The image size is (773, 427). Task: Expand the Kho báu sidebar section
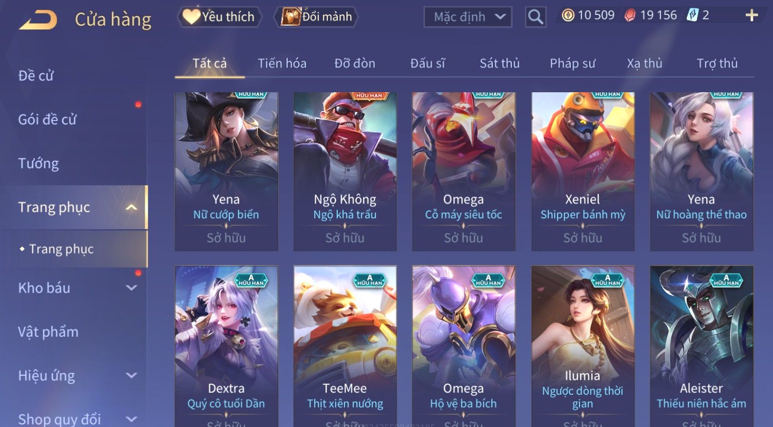click(131, 288)
